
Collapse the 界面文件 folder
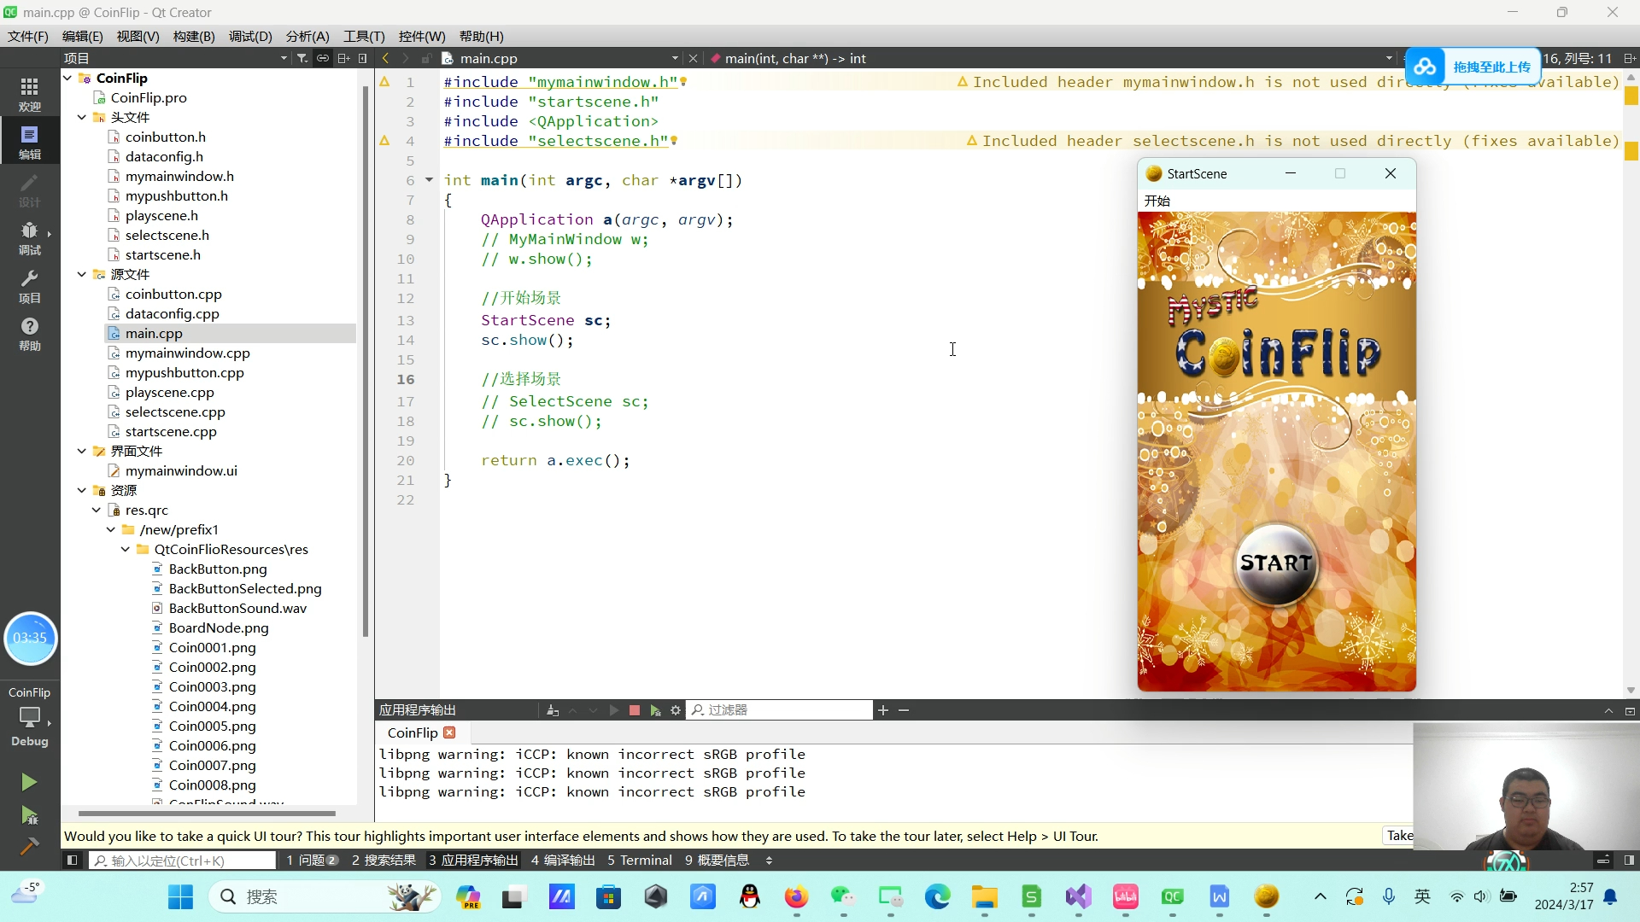pyautogui.click(x=82, y=451)
